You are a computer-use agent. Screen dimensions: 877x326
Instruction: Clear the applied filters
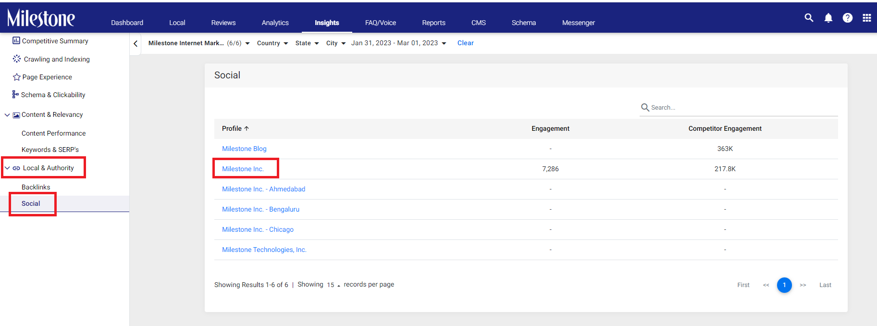coord(466,43)
